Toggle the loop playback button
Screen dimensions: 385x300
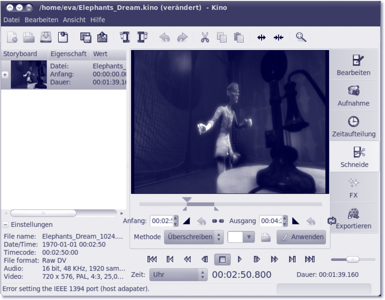click(331, 220)
